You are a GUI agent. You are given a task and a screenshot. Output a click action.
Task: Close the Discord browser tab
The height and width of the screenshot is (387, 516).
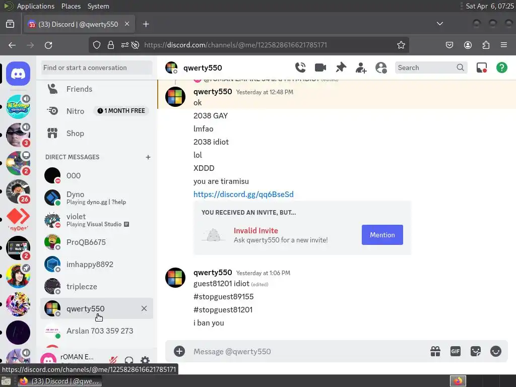coord(127,24)
